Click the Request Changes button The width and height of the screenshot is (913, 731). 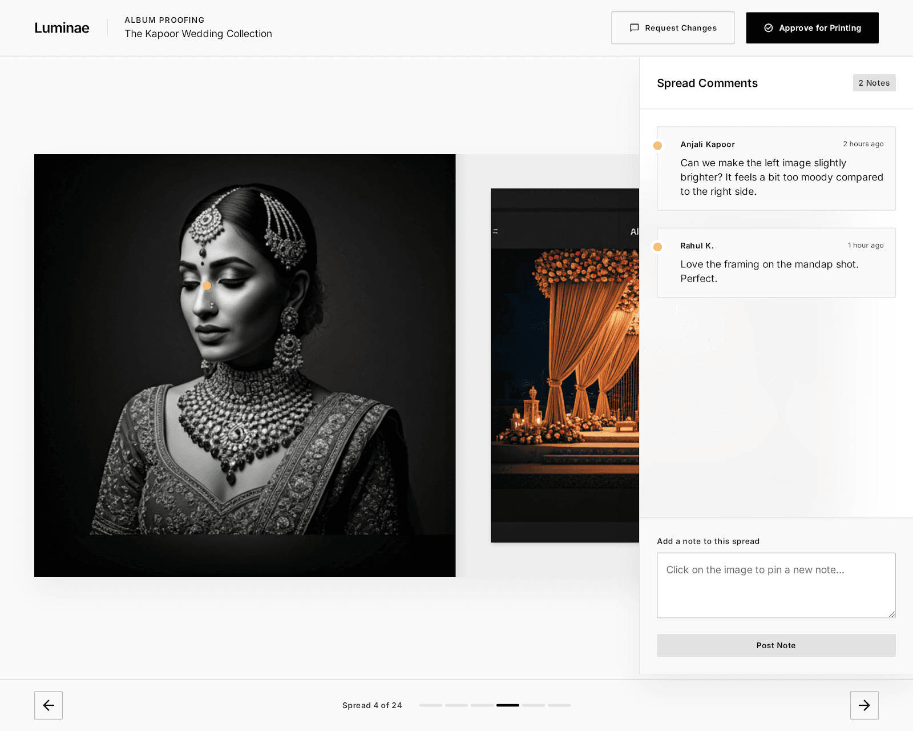(x=673, y=28)
